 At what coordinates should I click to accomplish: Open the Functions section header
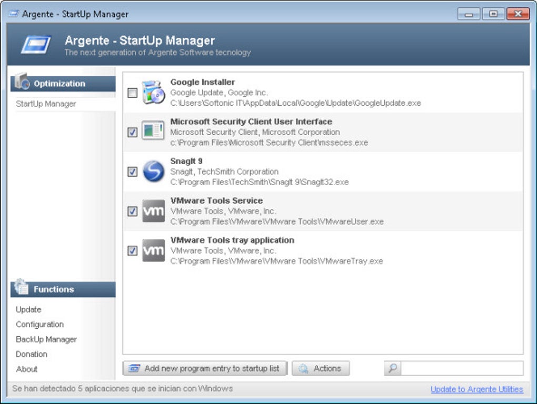[x=63, y=289]
